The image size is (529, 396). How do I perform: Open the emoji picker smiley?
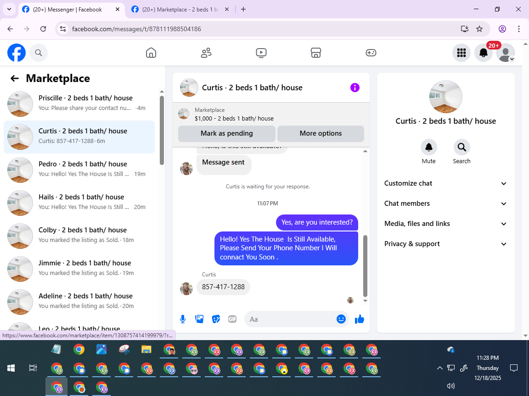click(x=341, y=319)
